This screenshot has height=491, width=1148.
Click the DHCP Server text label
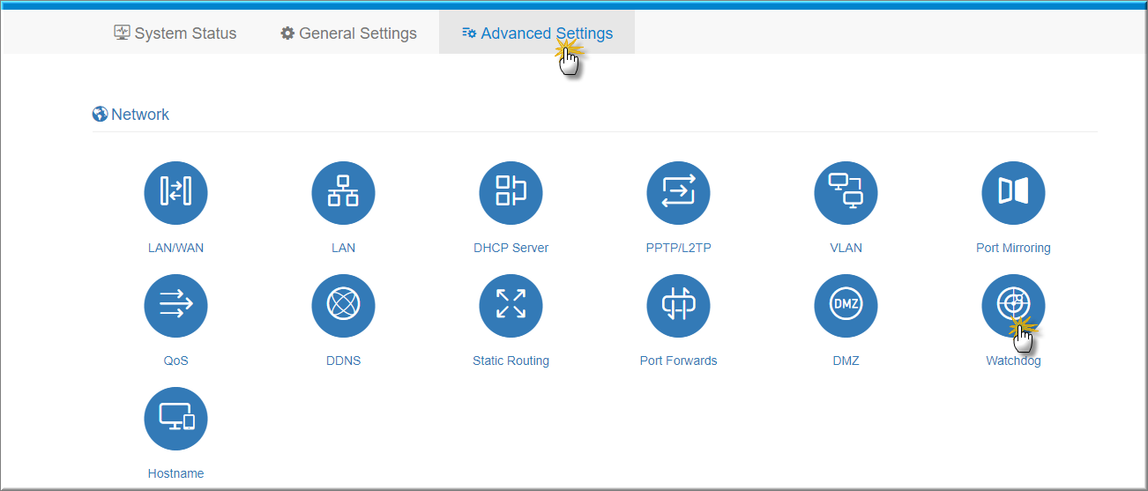pyautogui.click(x=511, y=248)
